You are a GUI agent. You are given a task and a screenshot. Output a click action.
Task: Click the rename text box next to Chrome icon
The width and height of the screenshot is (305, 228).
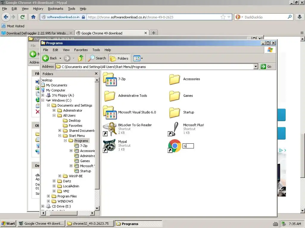[188, 146]
